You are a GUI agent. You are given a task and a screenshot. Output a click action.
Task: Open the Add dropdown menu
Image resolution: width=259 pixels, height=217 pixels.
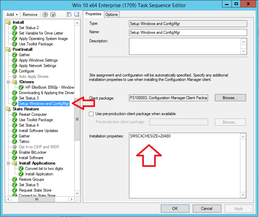(x=12, y=15)
